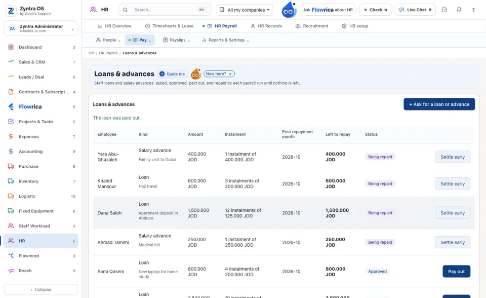Open the Reach megaphone icon

tap(11, 271)
